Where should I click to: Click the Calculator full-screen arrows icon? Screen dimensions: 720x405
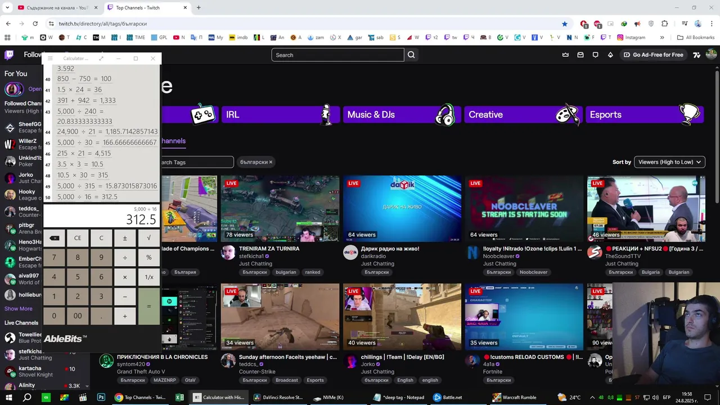coord(101,58)
